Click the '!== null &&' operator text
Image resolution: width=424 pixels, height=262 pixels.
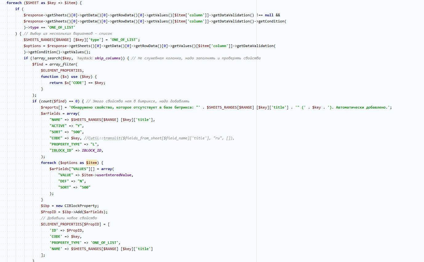point(268,15)
